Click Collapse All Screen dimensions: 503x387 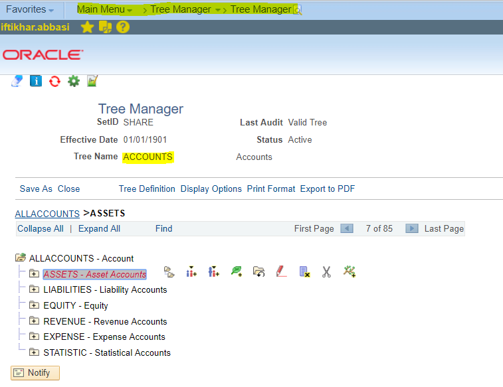point(41,229)
